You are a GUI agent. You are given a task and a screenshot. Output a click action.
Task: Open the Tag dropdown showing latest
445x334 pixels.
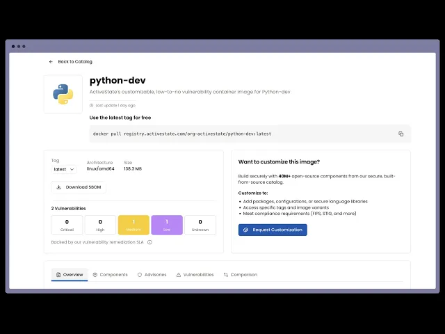coord(64,169)
